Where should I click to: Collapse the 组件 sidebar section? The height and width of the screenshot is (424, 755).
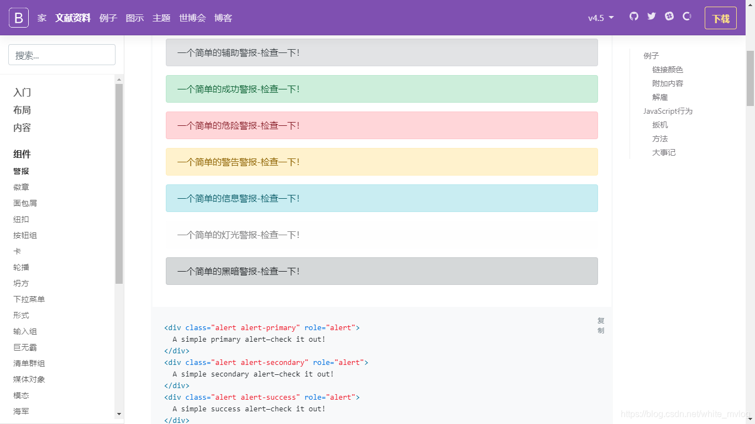point(22,154)
